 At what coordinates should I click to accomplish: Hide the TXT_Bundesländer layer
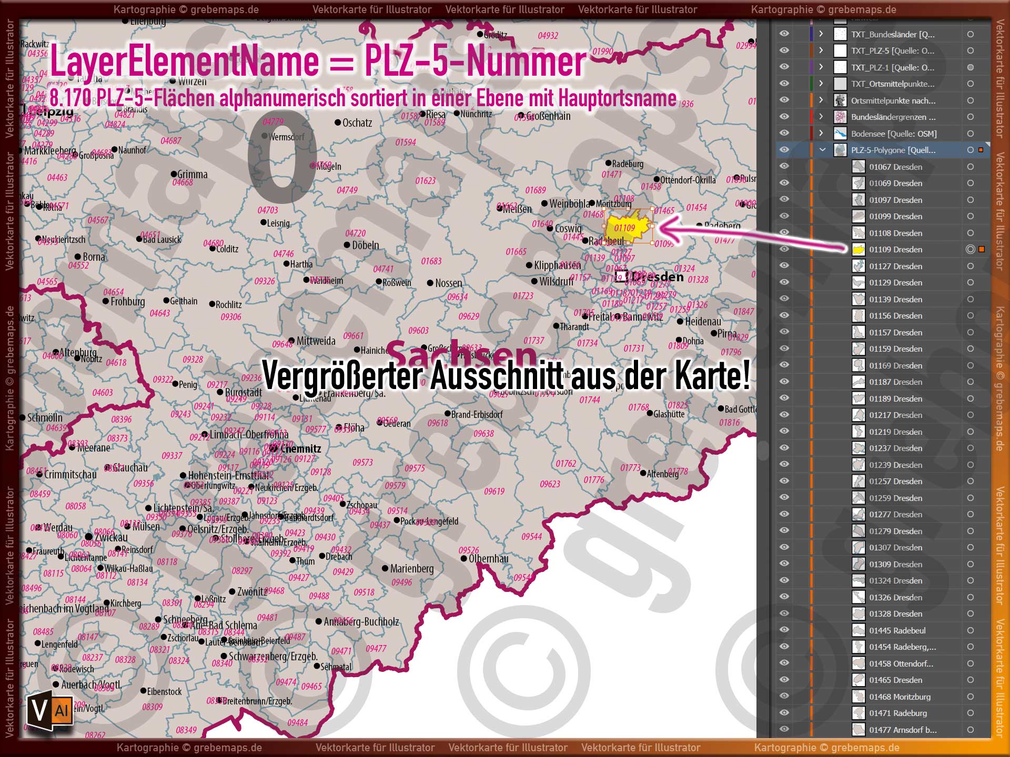(x=785, y=34)
